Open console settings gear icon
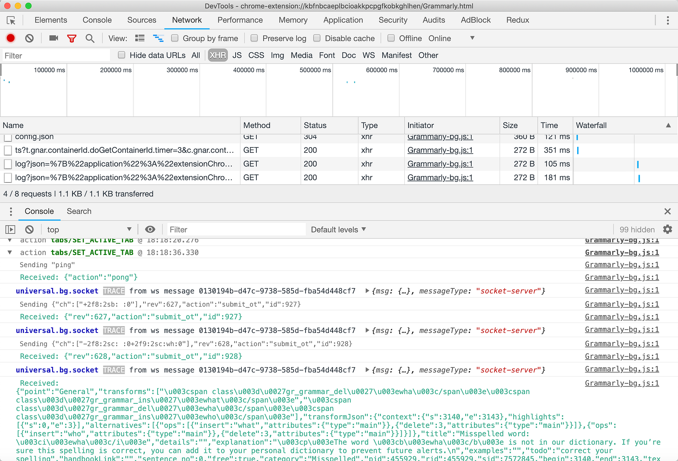 (x=667, y=229)
